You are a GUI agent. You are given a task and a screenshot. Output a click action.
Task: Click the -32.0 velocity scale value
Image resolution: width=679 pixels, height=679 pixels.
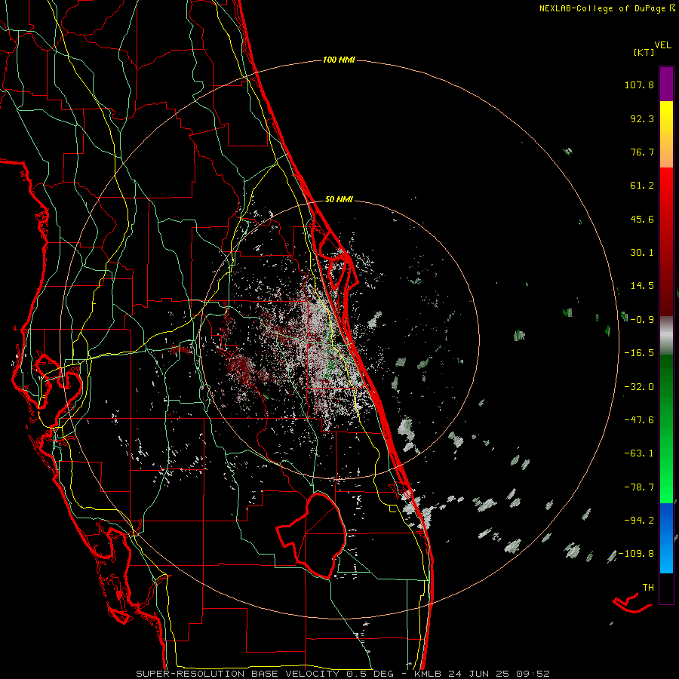(639, 387)
